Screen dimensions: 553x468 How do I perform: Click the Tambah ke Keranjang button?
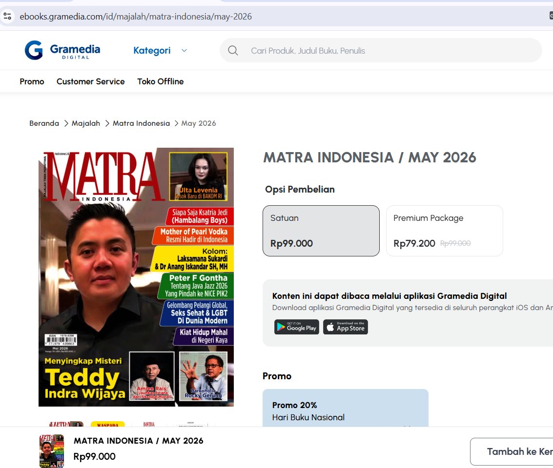coord(512,451)
